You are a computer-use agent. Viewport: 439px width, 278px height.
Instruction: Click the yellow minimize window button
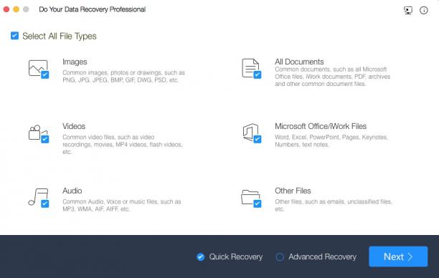[x=16, y=9]
